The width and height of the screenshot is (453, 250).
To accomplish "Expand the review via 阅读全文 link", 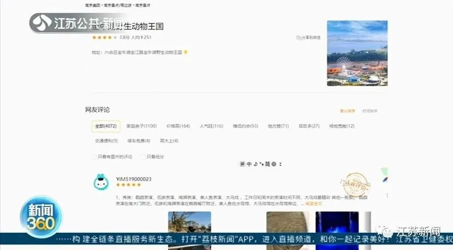I will (314, 204).
